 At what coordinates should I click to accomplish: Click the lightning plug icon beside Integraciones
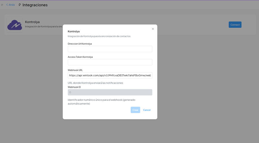[x=20, y=5]
